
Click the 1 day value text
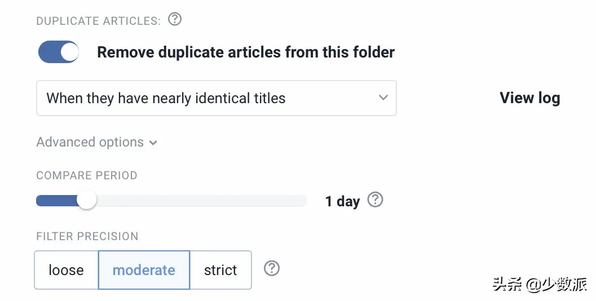342,201
